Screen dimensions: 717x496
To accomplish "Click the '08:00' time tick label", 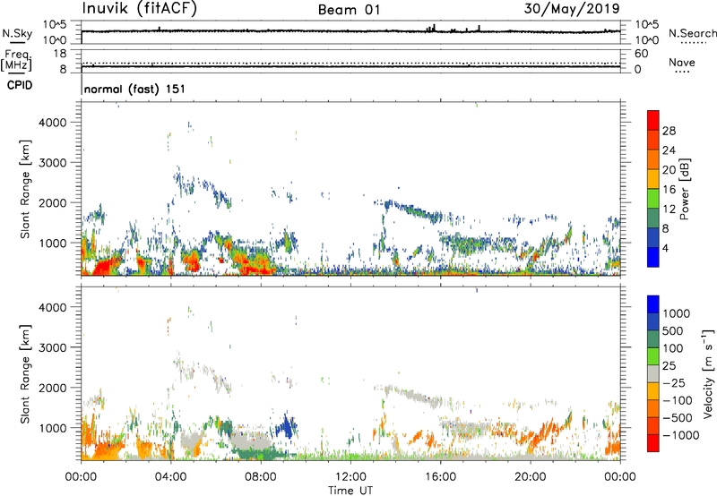I will click(x=260, y=477).
